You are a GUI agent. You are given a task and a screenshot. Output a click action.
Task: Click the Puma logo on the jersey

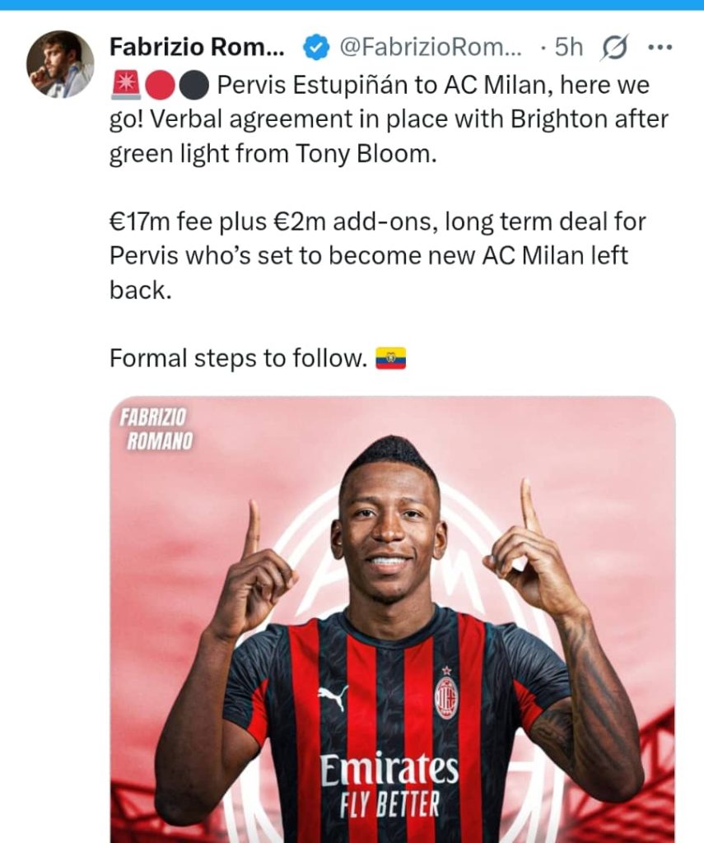(x=333, y=697)
